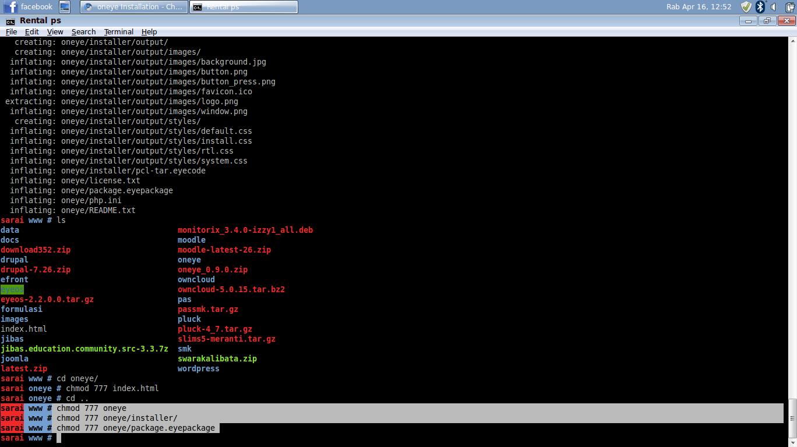Click the green highlighted eyeos directory entry

(x=12, y=289)
